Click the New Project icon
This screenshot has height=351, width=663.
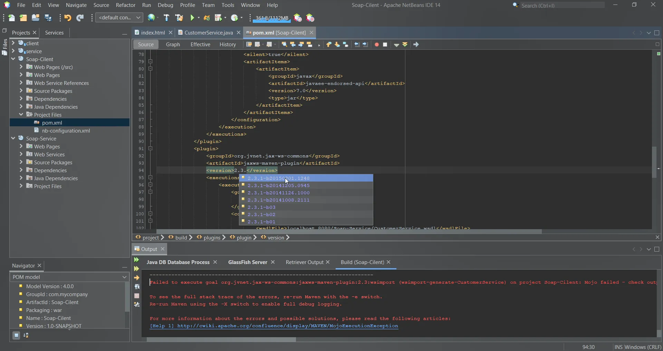tap(23, 18)
